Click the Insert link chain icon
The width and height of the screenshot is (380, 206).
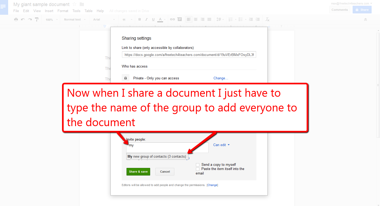coord(173,19)
